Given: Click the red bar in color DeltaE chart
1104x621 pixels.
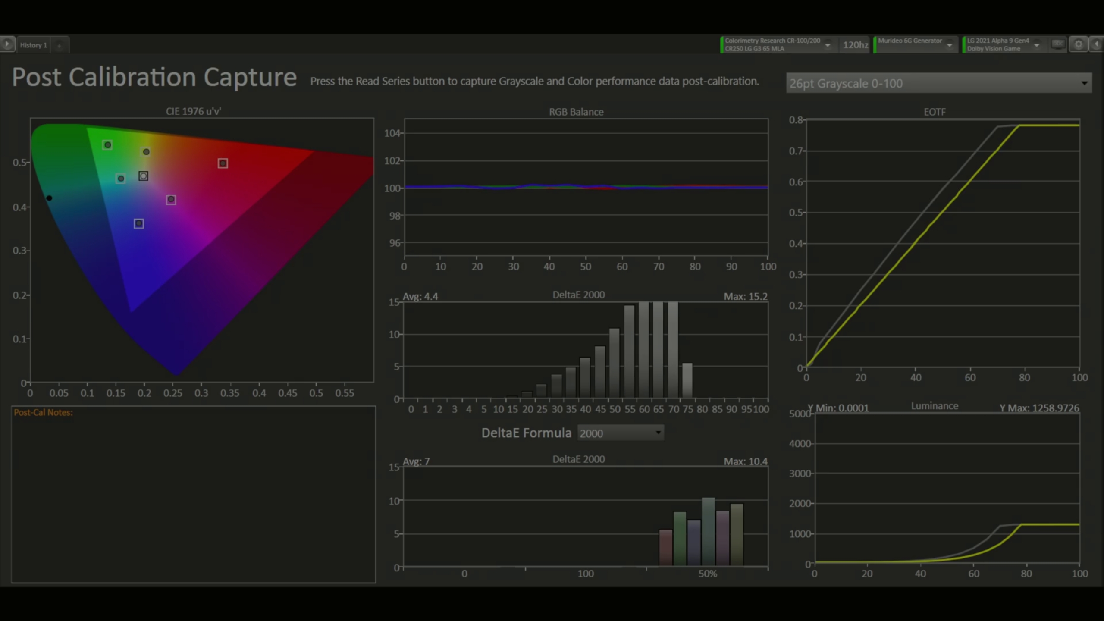Looking at the screenshot, I should [666, 547].
